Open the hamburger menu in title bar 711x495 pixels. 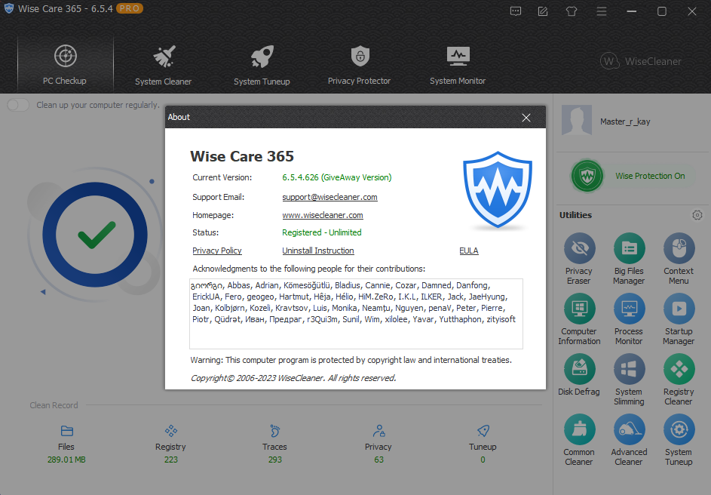[x=601, y=11]
